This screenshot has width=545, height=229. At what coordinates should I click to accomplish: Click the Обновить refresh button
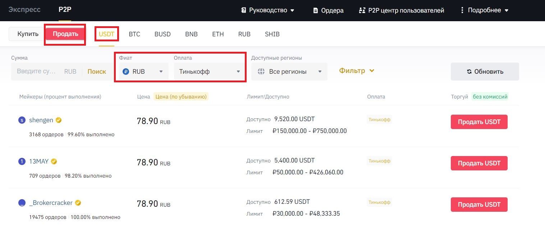pos(485,72)
